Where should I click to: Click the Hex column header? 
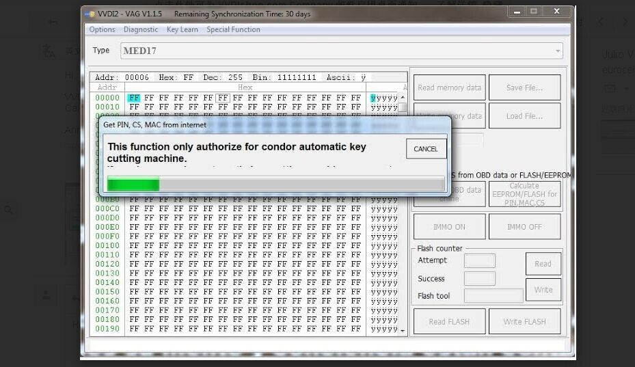[245, 87]
